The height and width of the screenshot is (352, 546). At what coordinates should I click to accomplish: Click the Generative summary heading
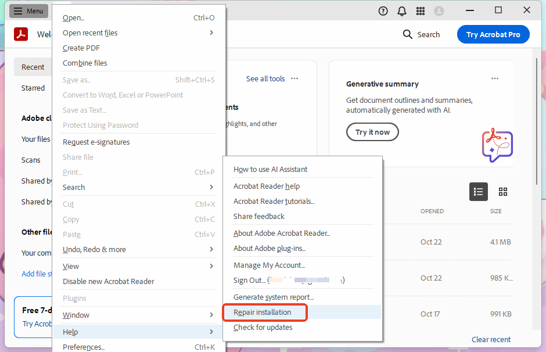382,84
